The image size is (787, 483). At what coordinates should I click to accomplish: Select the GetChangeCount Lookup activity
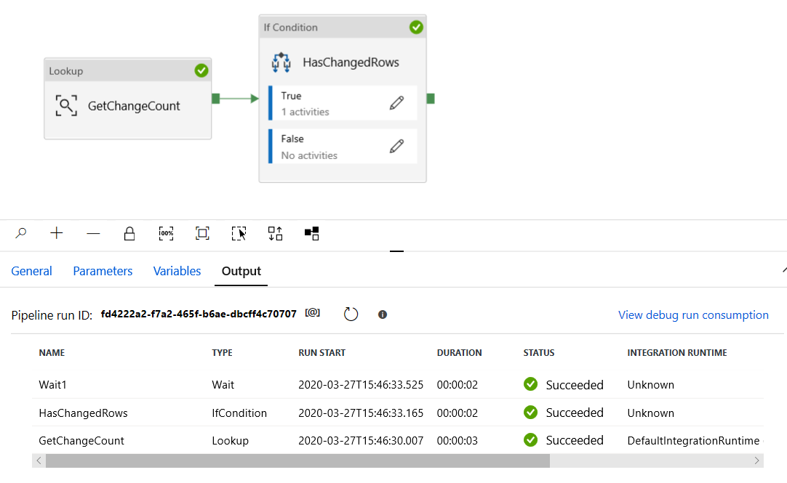pos(127,105)
